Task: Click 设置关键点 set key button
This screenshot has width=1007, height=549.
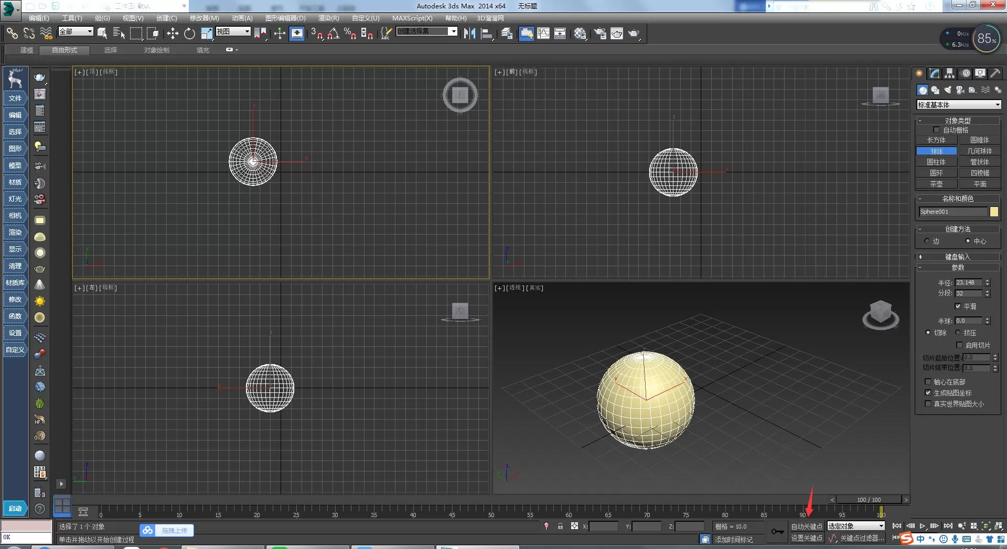Action: click(x=807, y=538)
